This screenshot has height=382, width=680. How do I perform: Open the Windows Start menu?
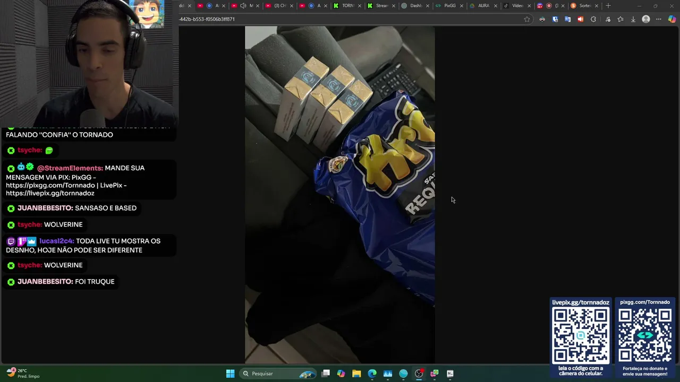pos(230,374)
